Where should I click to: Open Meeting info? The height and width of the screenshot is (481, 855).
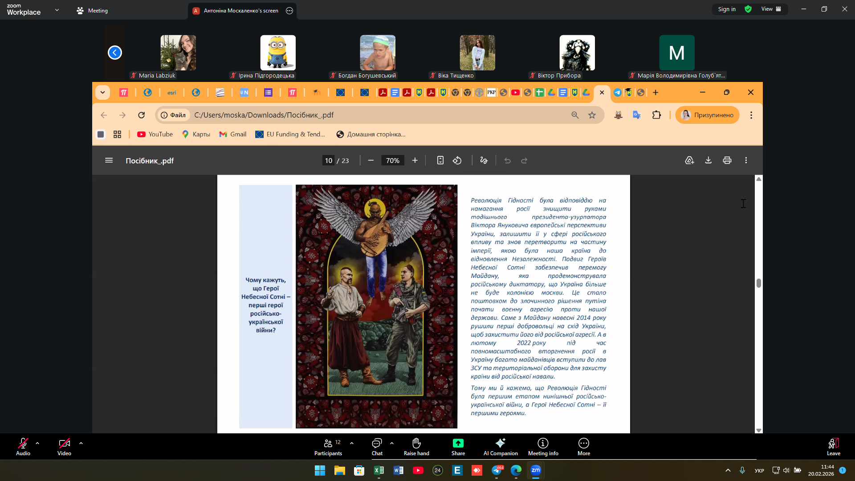543,446
